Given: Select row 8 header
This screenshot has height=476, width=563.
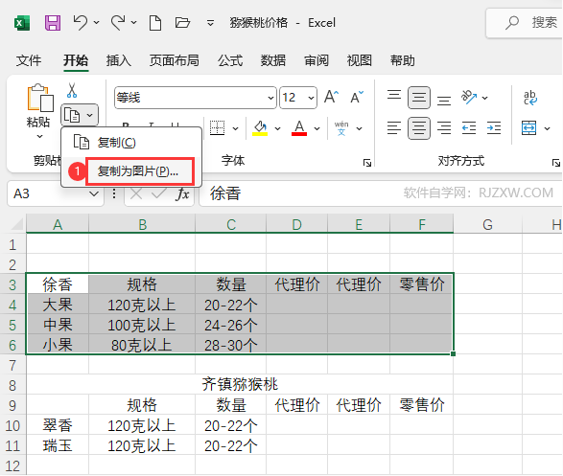Looking at the screenshot, I should (x=12, y=385).
